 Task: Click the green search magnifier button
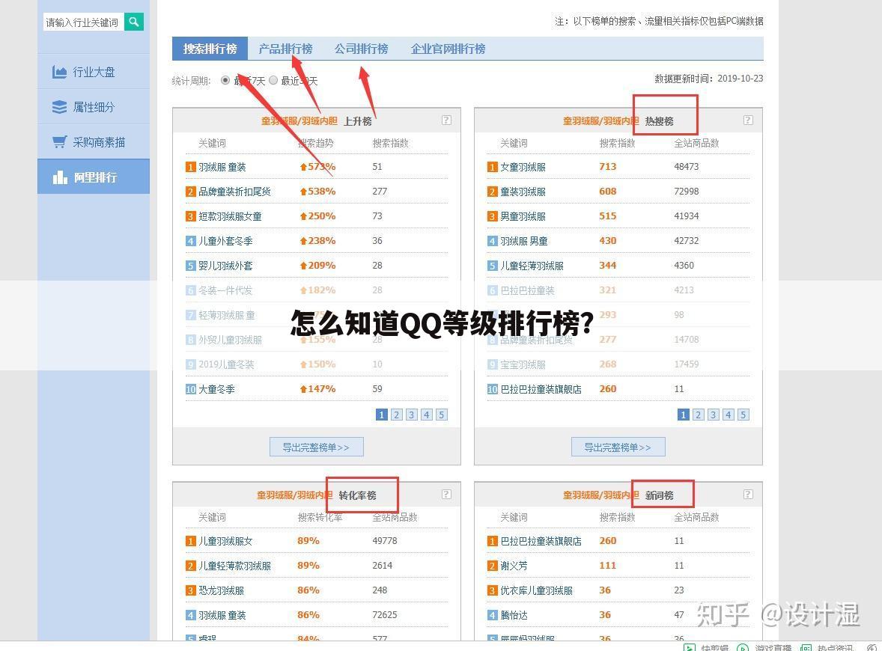[134, 22]
